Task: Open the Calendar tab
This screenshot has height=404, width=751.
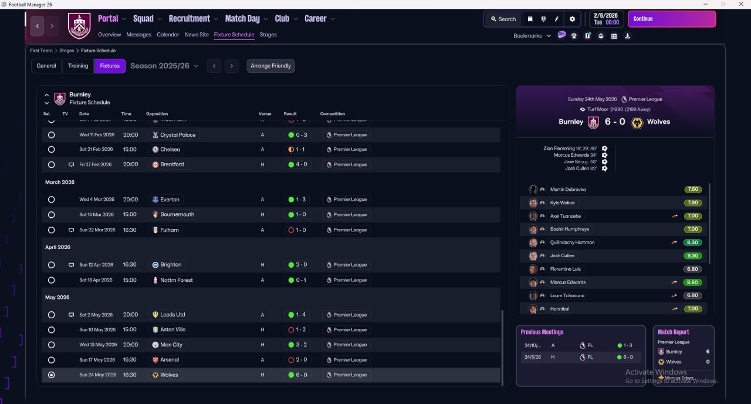Action: tap(168, 35)
